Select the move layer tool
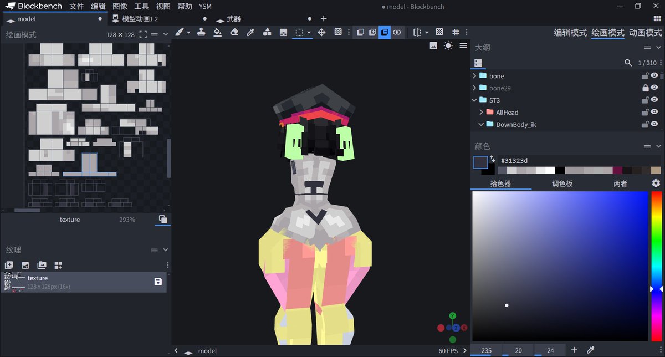The width and height of the screenshot is (665, 357). [321, 33]
